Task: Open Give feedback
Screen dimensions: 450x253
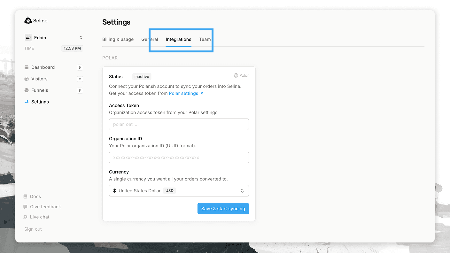Action: [x=45, y=207]
